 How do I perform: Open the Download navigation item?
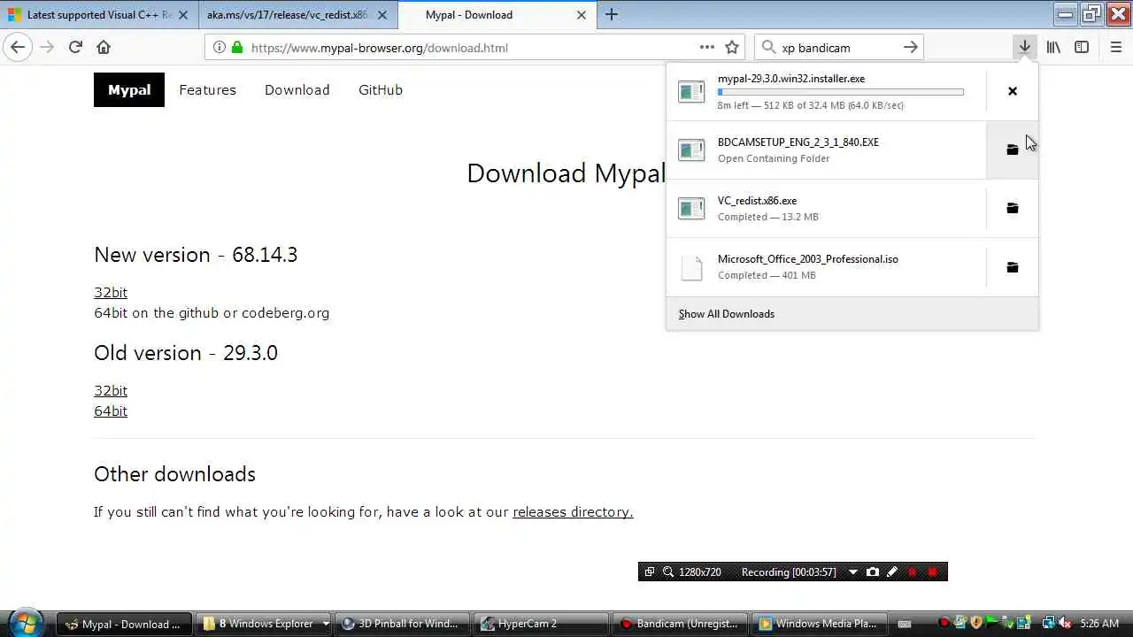(297, 89)
